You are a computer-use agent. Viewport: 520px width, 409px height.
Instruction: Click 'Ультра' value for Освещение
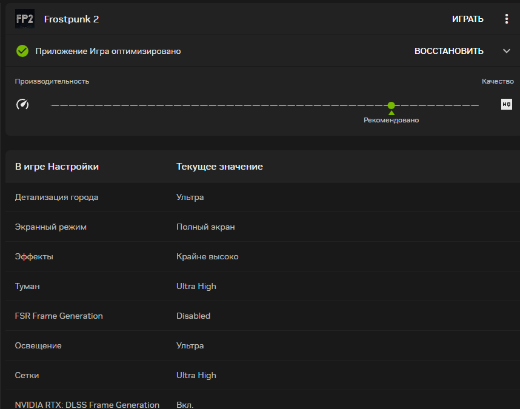[x=190, y=345]
